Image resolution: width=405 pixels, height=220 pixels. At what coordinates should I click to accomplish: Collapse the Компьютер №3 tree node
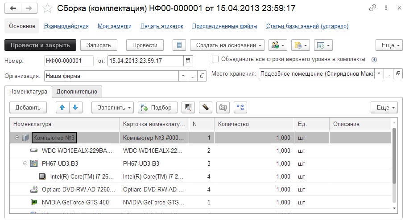point(17,138)
